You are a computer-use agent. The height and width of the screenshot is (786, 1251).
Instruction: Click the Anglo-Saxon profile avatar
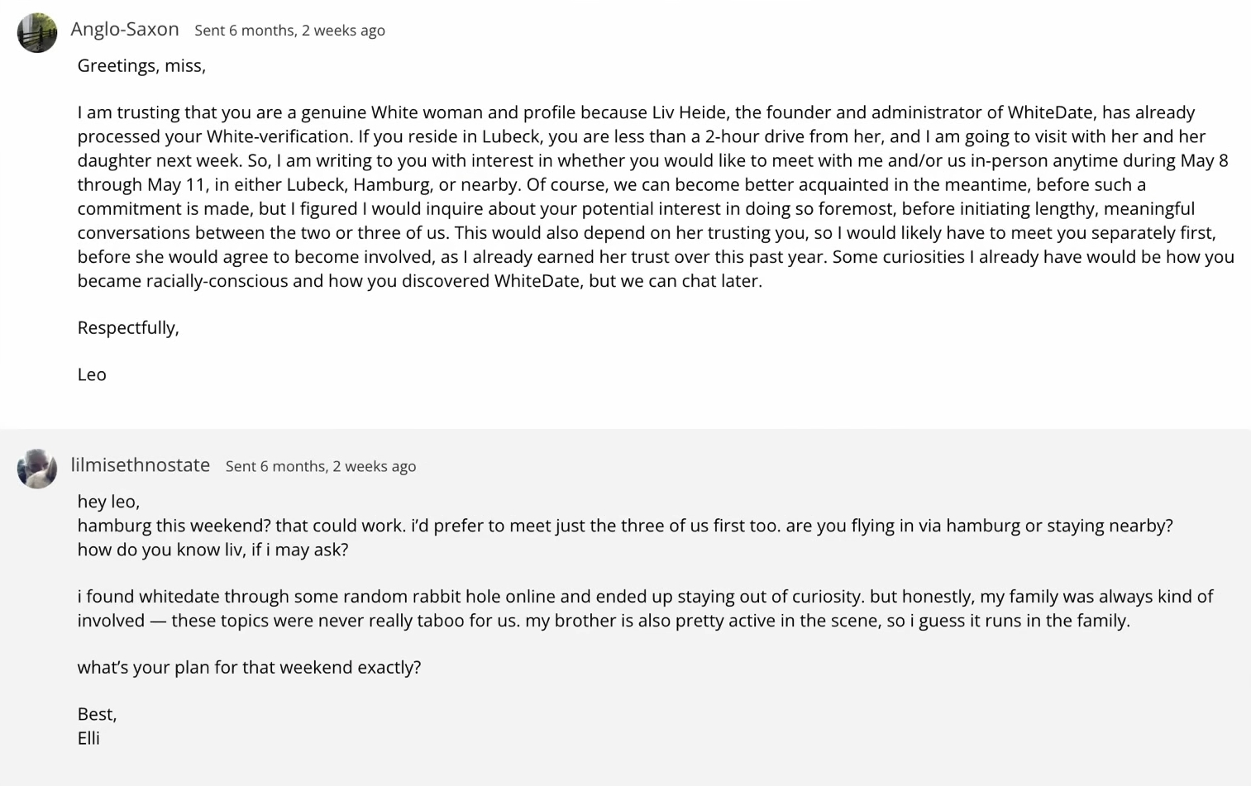pyautogui.click(x=37, y=33)
